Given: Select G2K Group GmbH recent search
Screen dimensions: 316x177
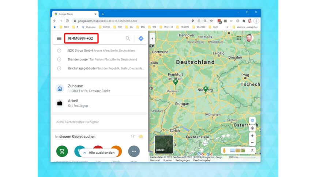Looking at the screenshot, I should point(102,51).
